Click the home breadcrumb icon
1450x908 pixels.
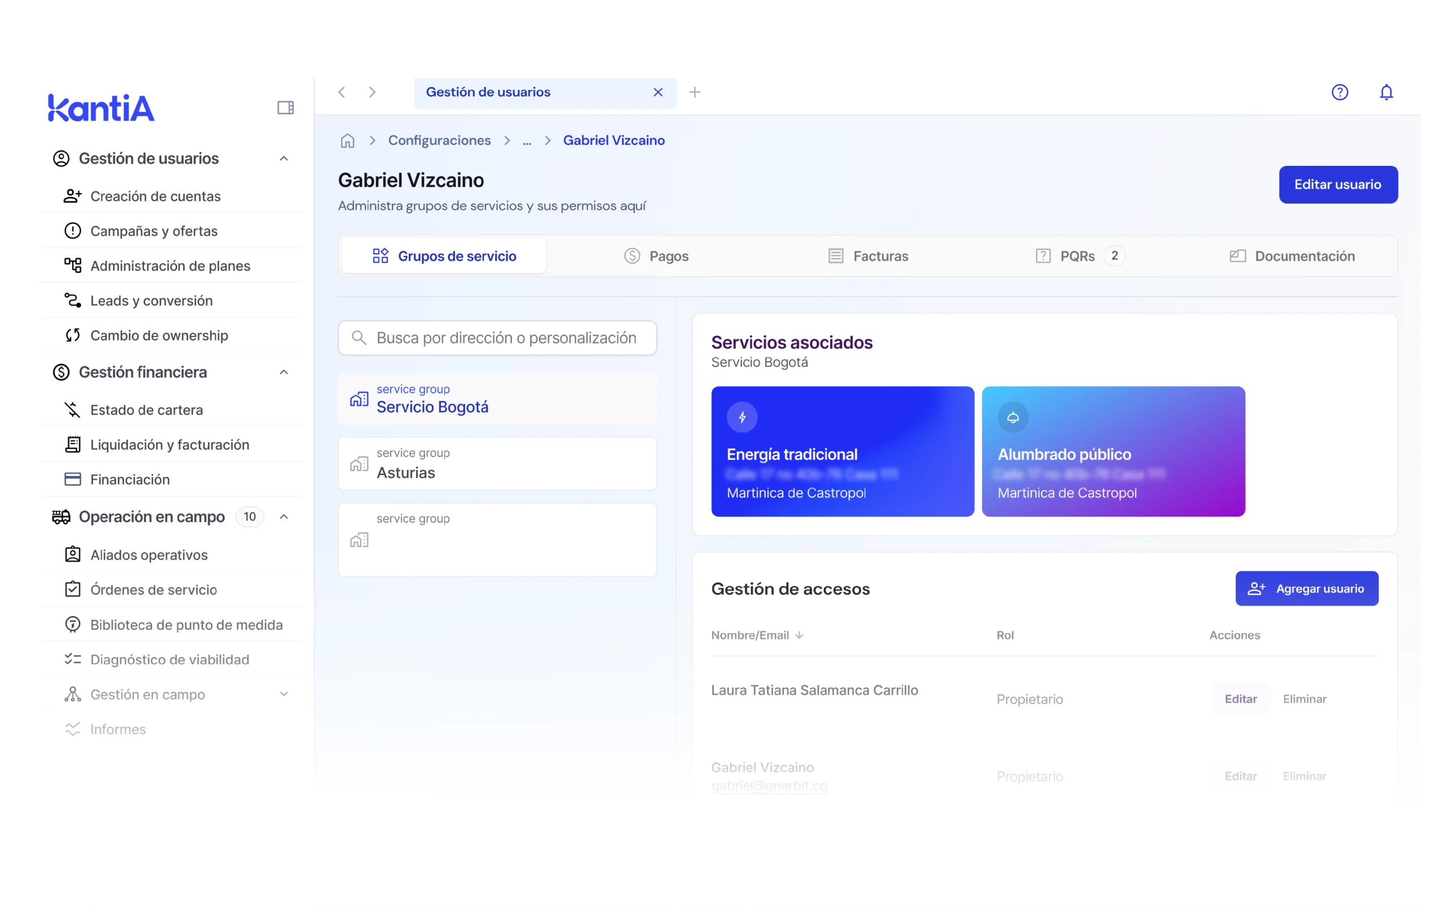[347, 140]
